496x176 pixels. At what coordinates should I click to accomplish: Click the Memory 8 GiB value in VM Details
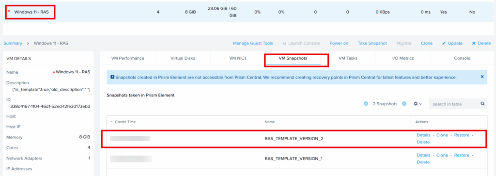[84, 137]
